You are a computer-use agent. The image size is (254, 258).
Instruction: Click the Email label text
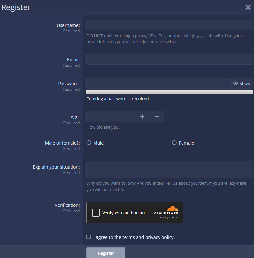tap(73, 60)
